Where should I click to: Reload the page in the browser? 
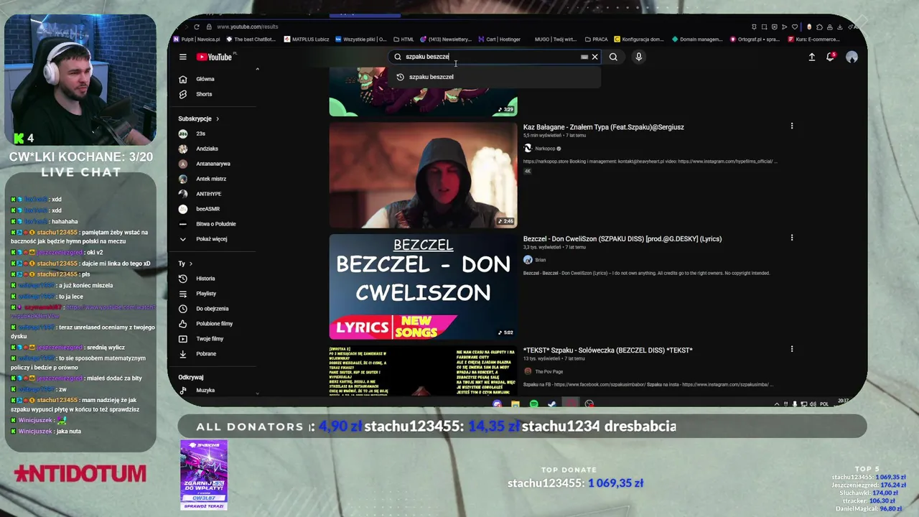coord(197,27)
